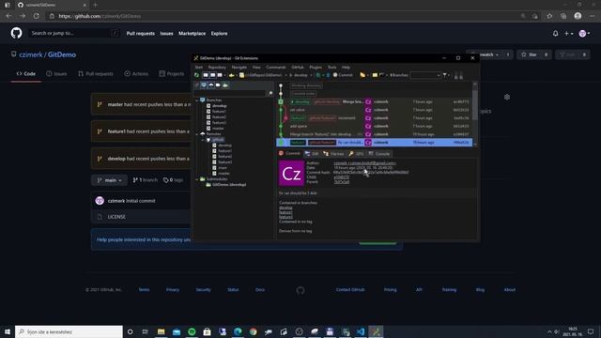Screen dimensions: 601x338
Task: Collapse the Remotes tree node
Action: coord(197,133)
